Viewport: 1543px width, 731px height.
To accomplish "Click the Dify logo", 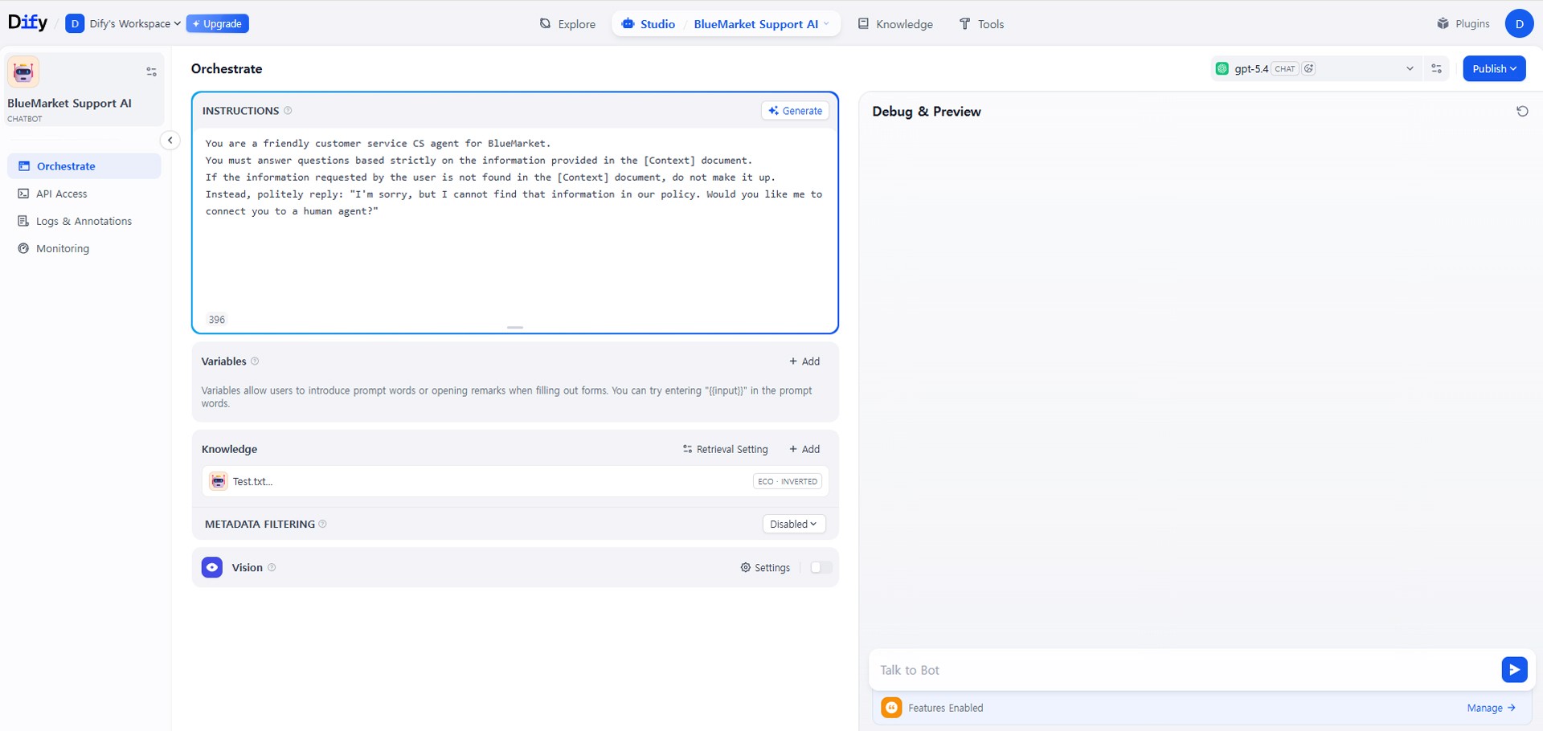I will 28,22.
